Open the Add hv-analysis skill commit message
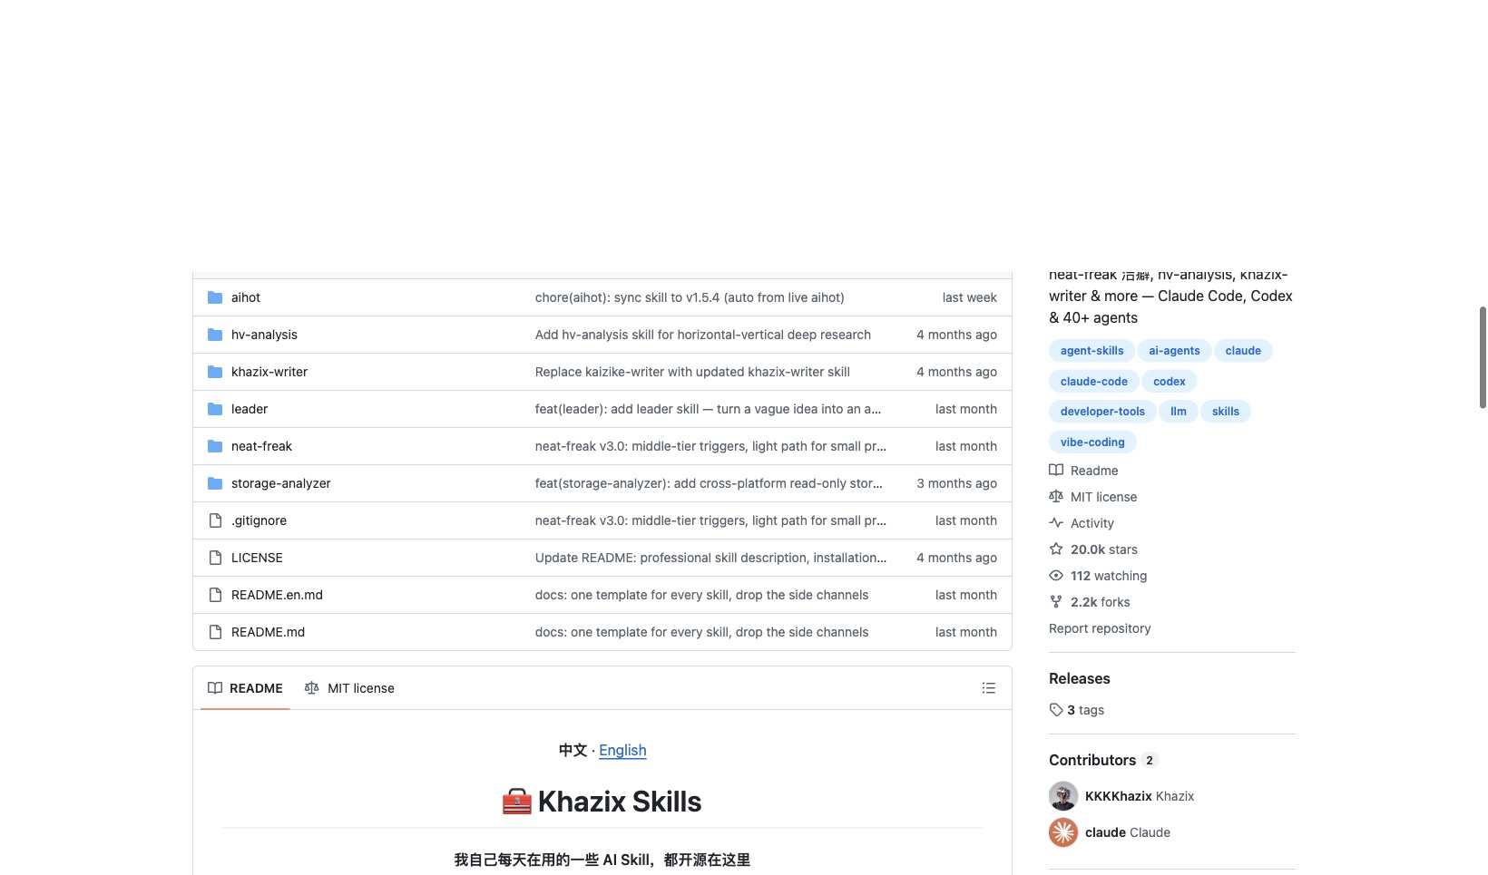This screenshot has height=875, width=1488. coord(703,335)
